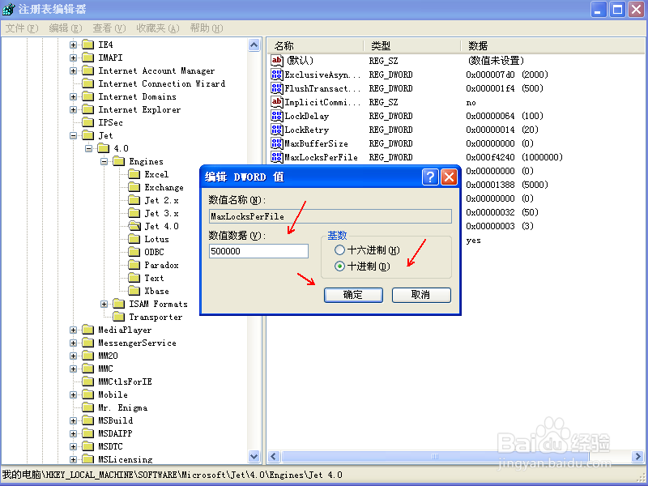The image size is (648, 486).
Task: Select the Mobile tree item
Action: click(113, 394)
